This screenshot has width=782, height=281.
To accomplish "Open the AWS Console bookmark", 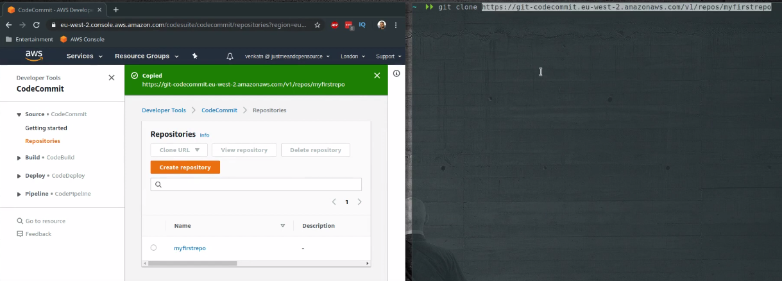I will click(83, 39).
